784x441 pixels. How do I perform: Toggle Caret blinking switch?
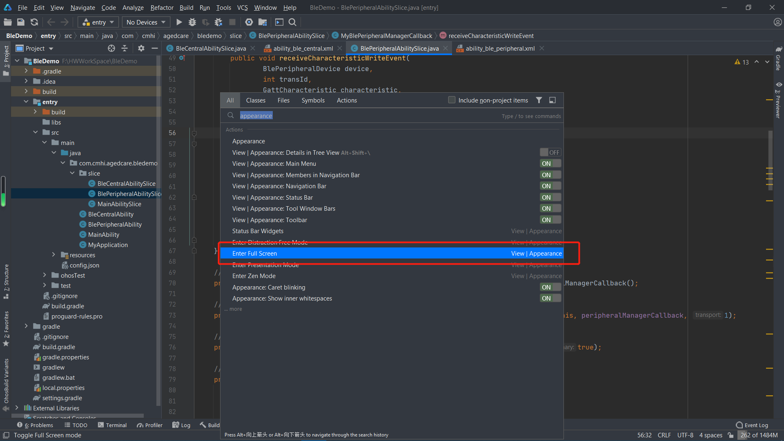click(x=550, y=287)
